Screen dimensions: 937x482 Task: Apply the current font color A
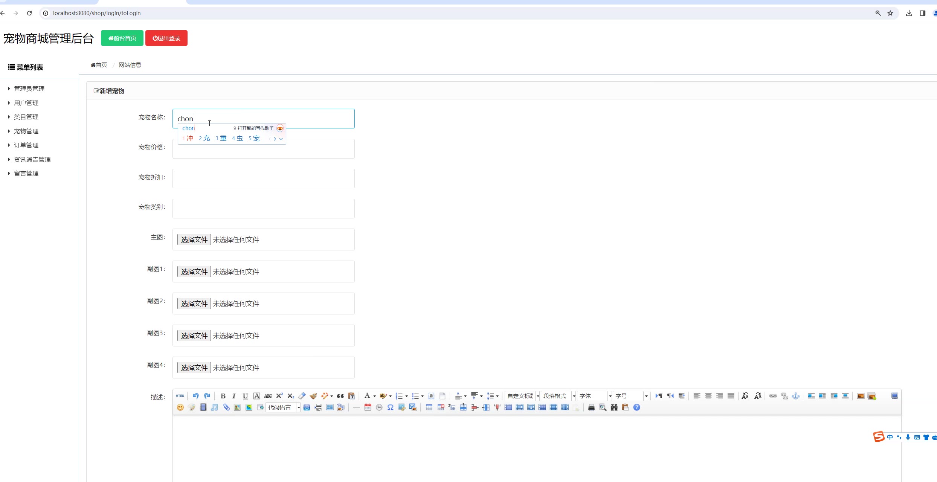(x=367, y=396)
